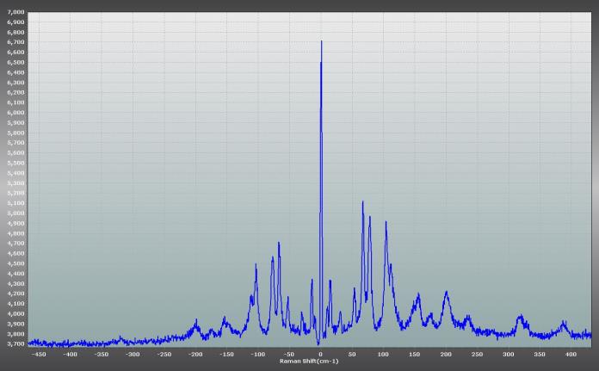
Task: Click the 300 tick label on x-axis
Action: 508,354
